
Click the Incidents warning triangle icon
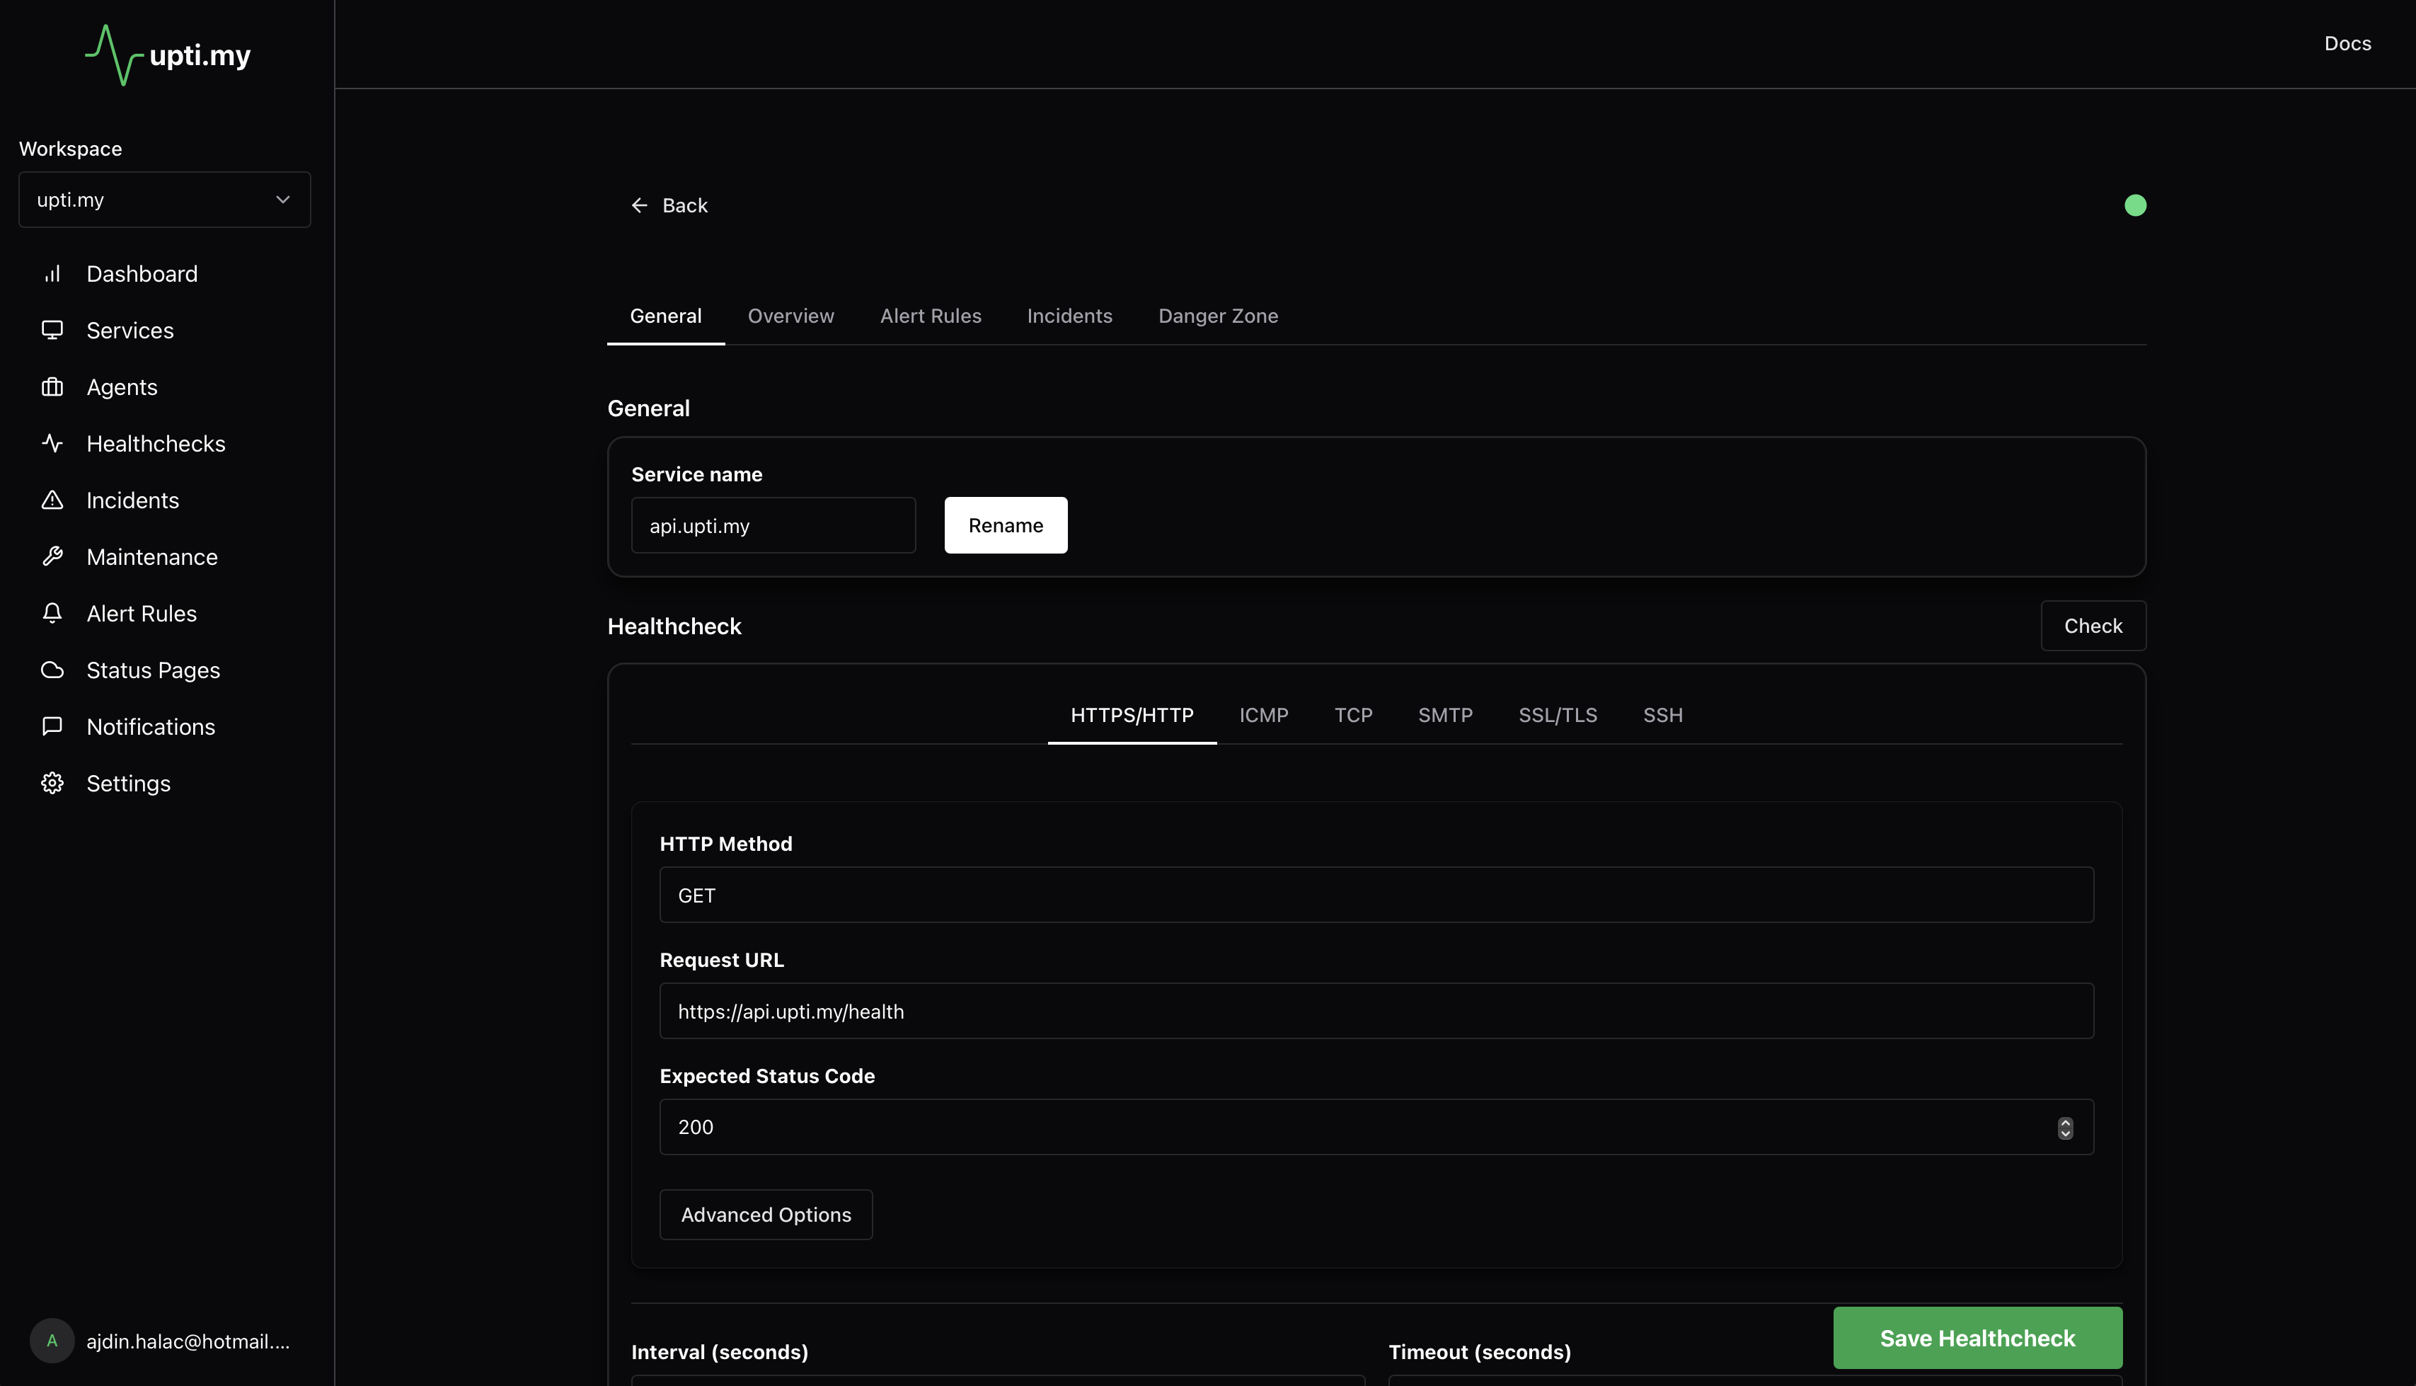(x=52, y=500)
